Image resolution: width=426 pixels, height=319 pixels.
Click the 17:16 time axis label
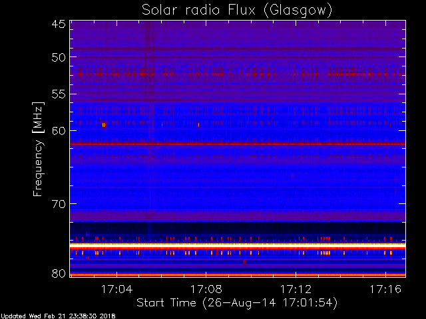385,289
